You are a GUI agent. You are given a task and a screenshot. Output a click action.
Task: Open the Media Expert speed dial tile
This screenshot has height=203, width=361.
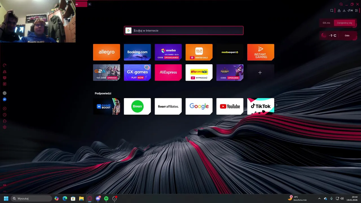tap(230, 52)
